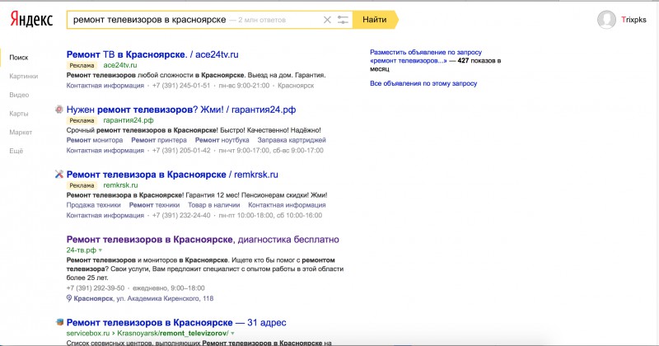Image resolution: width=659 pixels, height=346 pixels.
Task: Open the Ремонт ноутбука sitelink
Action: [x=222, y=140]
